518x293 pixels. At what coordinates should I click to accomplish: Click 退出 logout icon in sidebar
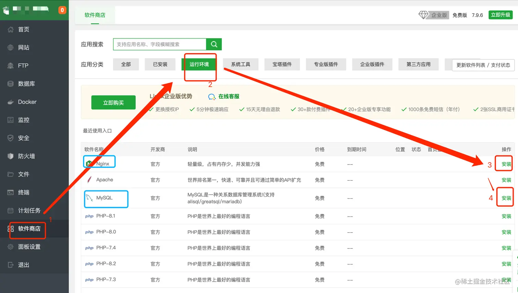[x=11, y=265]
